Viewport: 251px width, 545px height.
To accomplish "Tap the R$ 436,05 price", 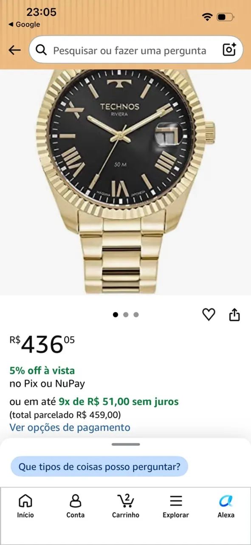I will [42, 344].
